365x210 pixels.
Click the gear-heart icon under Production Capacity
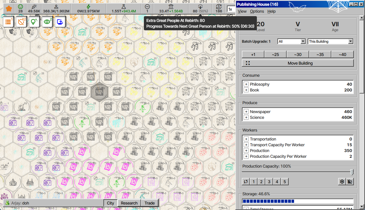tap(342, 182)
